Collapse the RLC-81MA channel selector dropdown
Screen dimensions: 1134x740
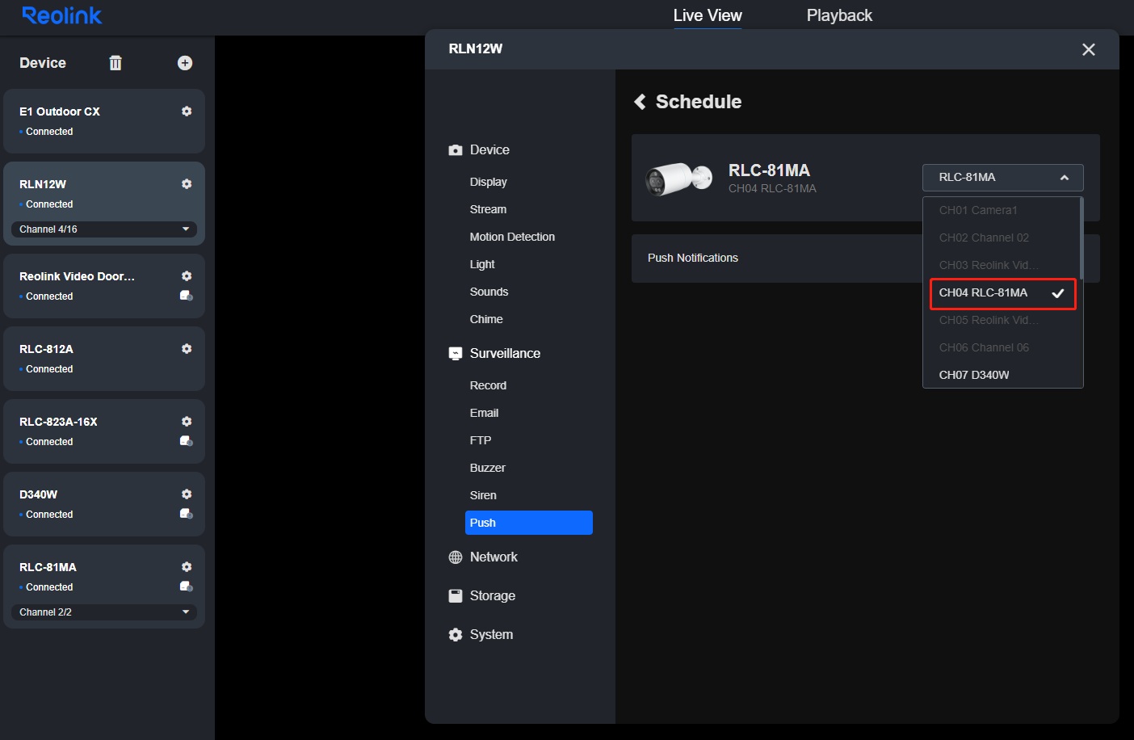pyautogui.click(x=1002, y=178)
